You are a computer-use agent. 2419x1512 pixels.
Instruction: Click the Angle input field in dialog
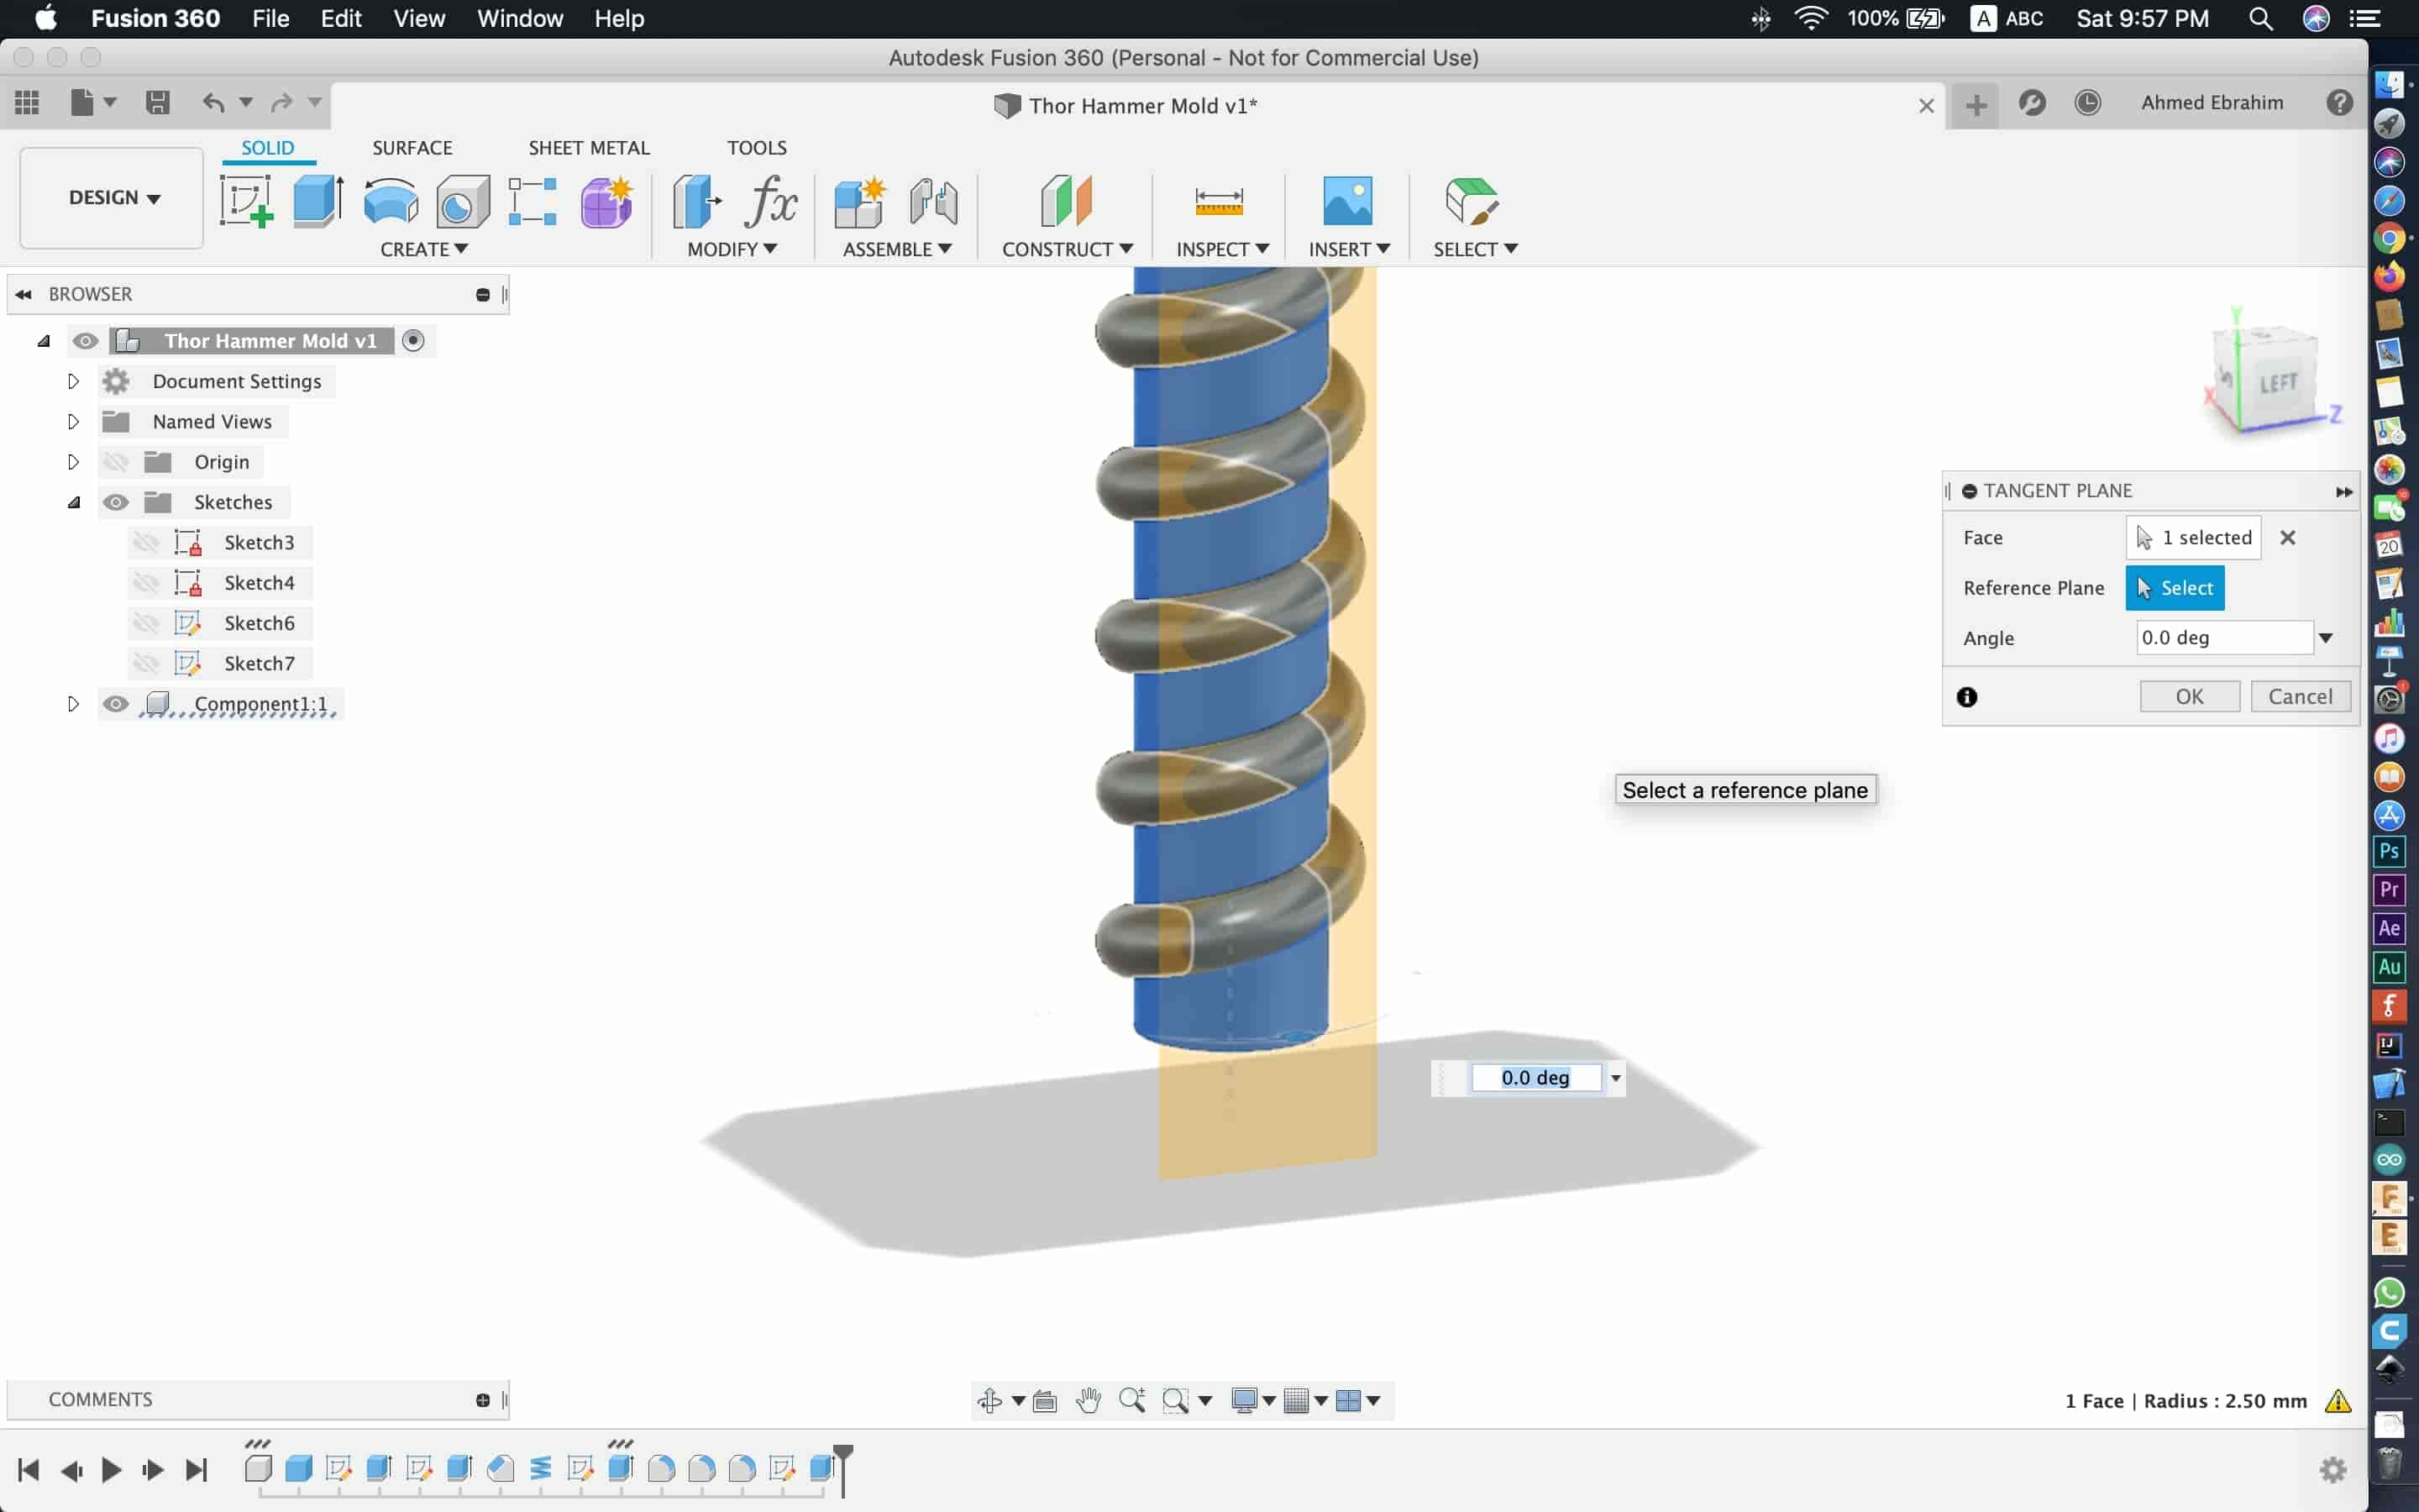coord(2224,638)
